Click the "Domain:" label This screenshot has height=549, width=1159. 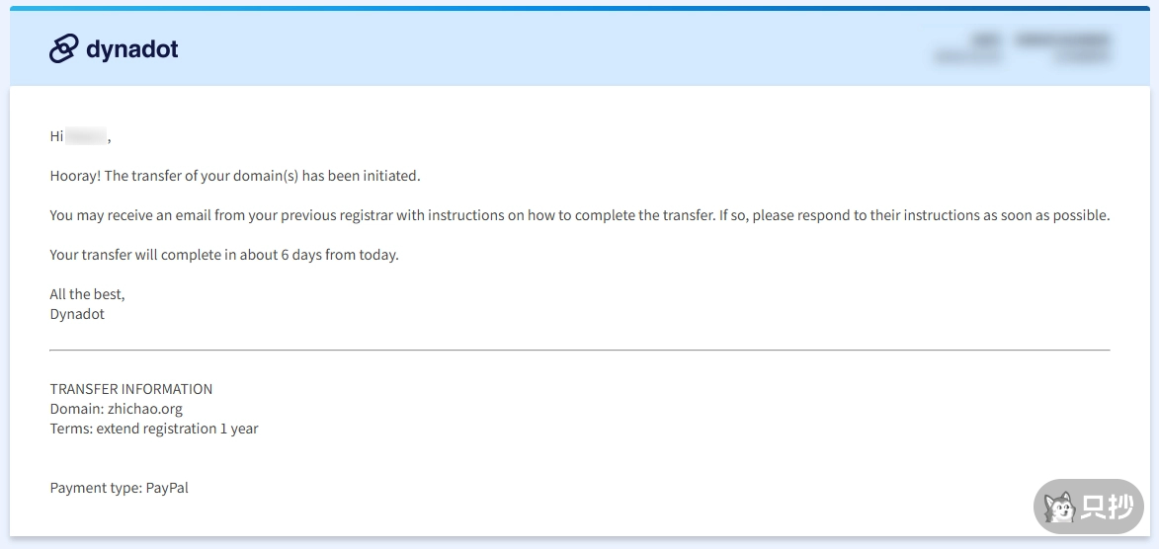[77, 409]
